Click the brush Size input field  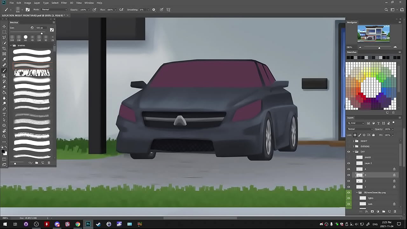40,28
